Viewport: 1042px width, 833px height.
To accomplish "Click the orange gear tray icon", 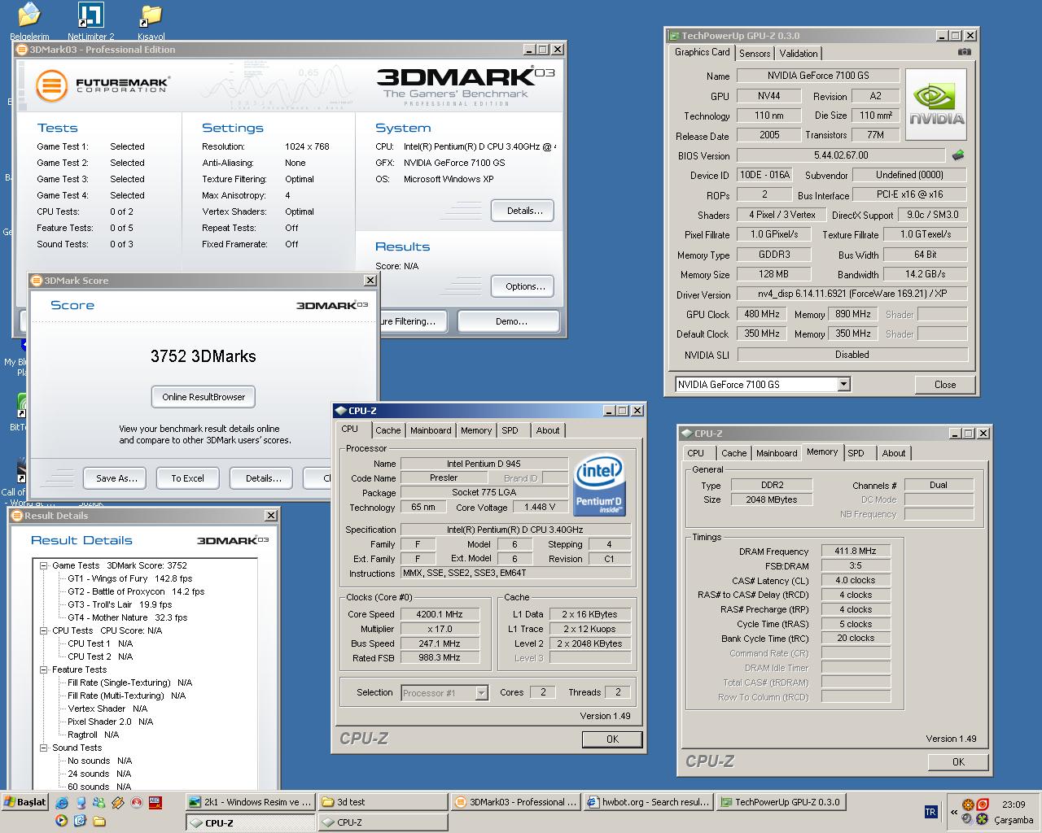I will click(968, 805).
